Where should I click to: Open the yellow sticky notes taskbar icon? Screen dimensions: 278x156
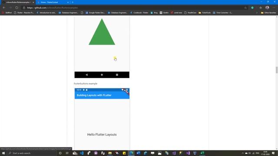click(124, 153)
